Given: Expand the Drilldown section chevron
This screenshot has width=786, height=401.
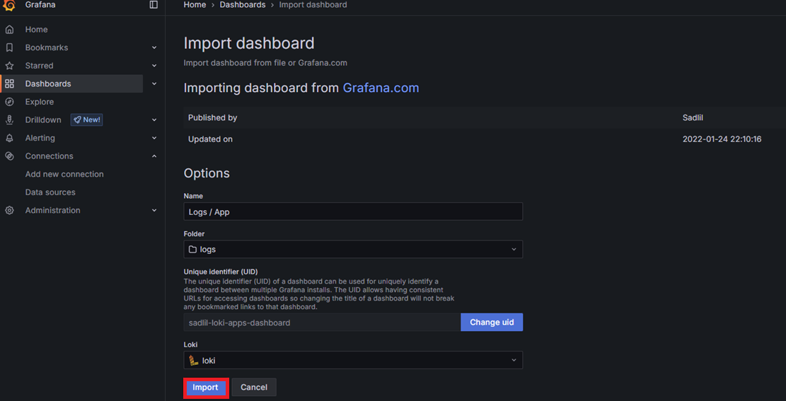Looking at the screenshot, I should 154,120.
